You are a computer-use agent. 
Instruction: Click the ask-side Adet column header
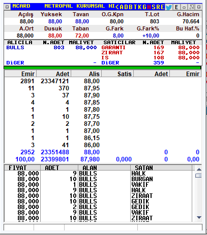click(x=152, y=74)
